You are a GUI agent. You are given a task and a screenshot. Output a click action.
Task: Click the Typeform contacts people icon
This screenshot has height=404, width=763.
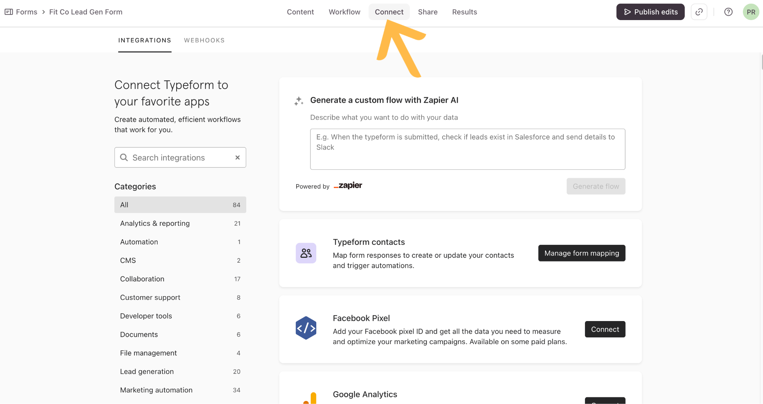point(306,253)
